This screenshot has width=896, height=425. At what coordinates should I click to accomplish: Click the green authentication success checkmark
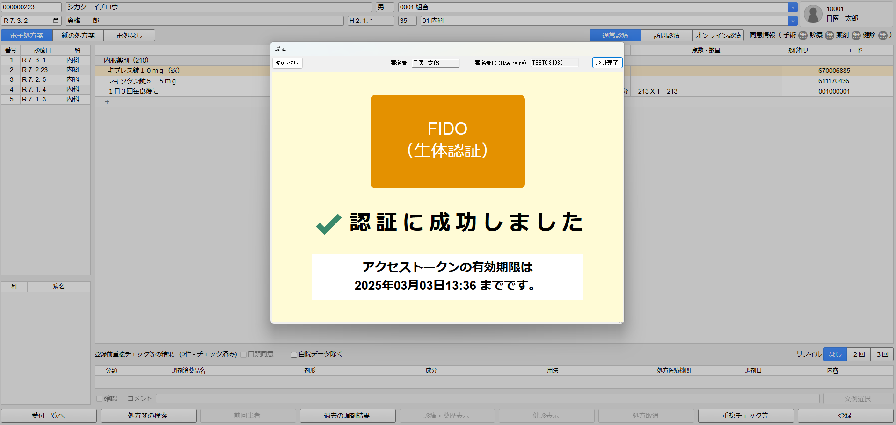(x=328, y=223)
